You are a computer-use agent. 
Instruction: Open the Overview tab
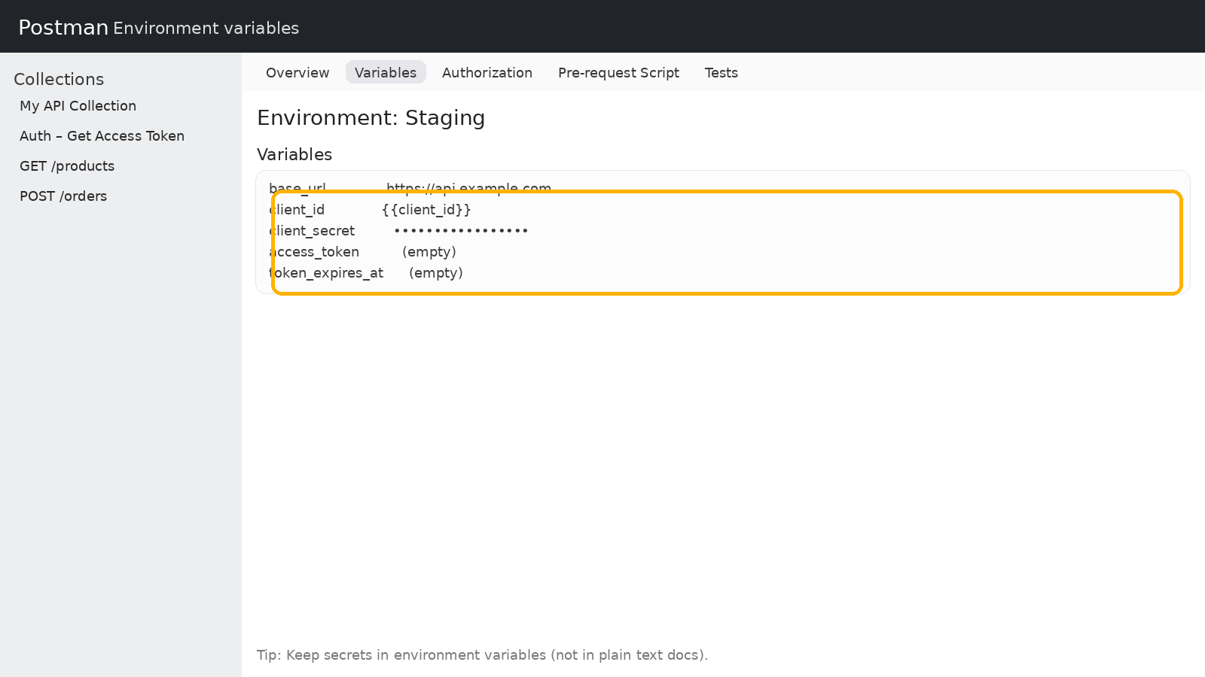tap(297, 73)
